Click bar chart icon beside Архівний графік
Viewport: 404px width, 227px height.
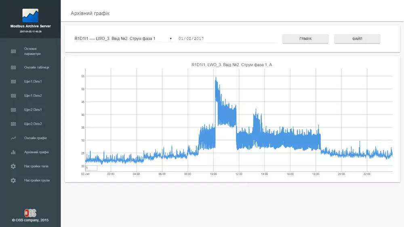click(x=13, y=152)
